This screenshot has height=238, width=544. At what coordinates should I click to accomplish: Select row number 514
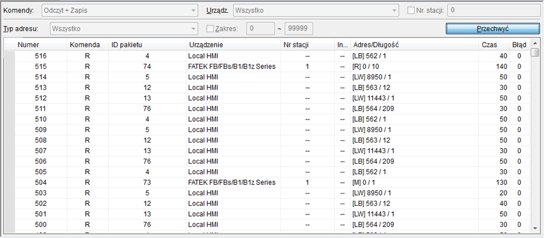click(x=272, y=77)
